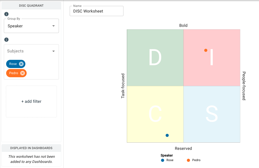This screenshot has height=168, width=259.
Task: Select Pedro's orange data point in the I quadrant
Action: [205, 50]
